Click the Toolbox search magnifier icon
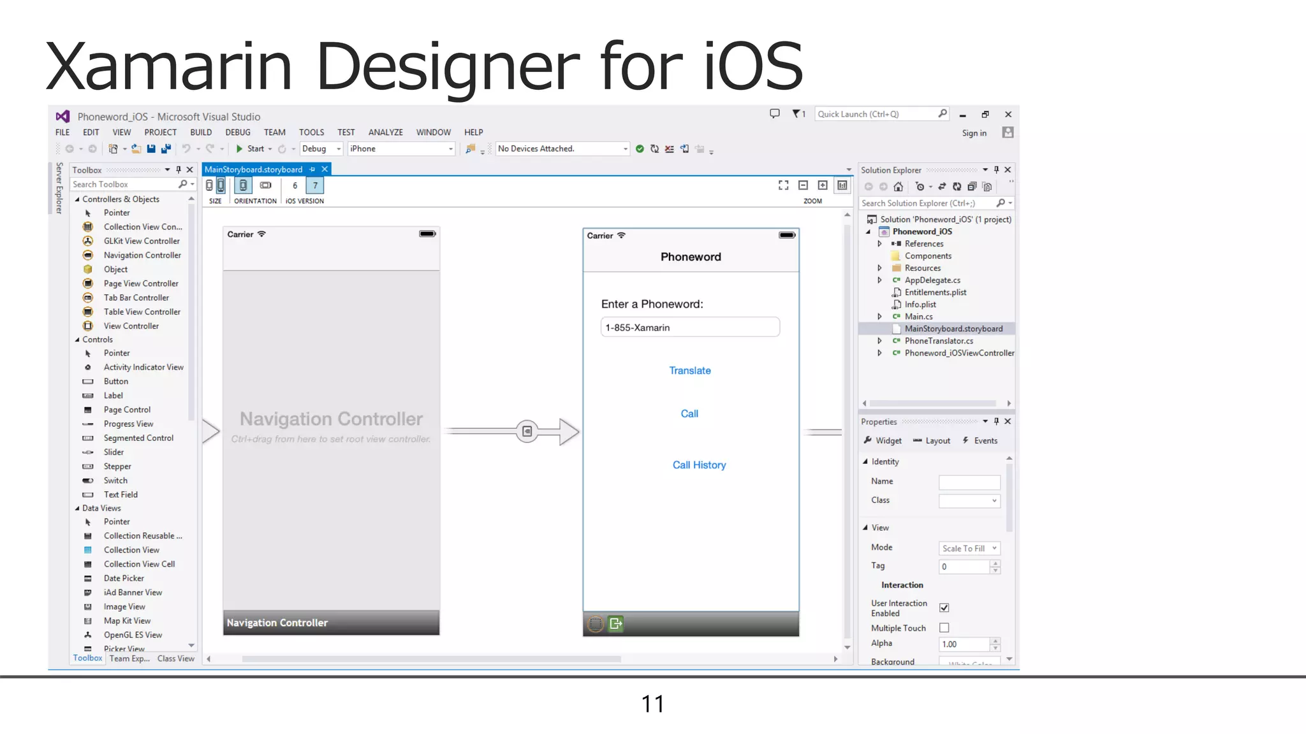This screenshot has width=1306, height=734. click(183, 184)
